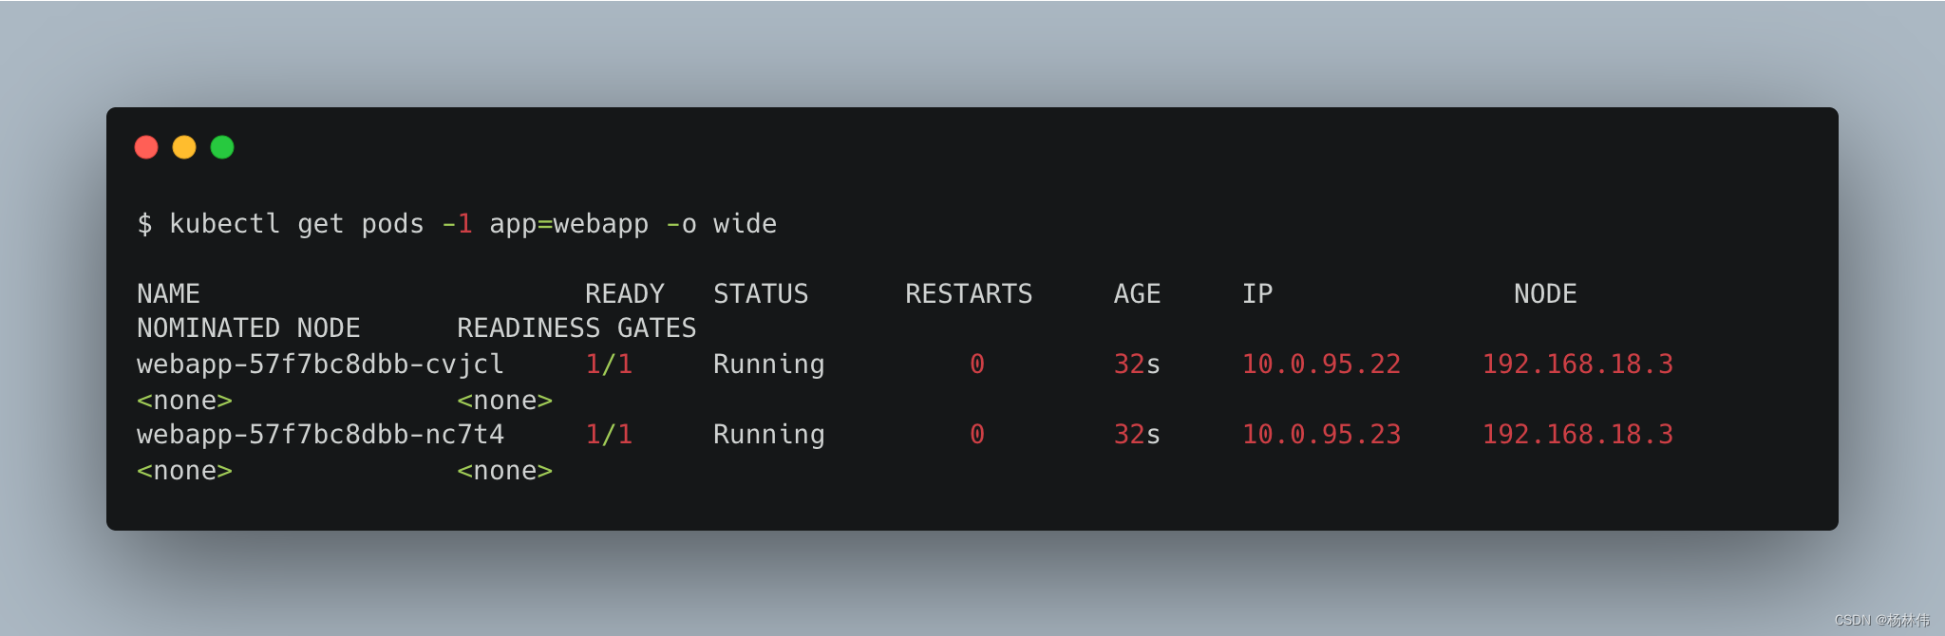Click the IP column header
The width and height of the screenshot is (1945, 636).
[1257, 294]
